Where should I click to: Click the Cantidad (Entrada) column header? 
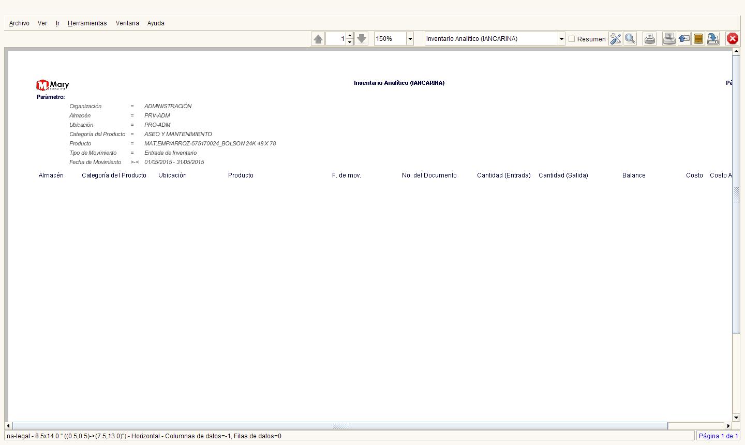504,175
